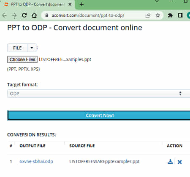190x177 pixels.
Task: Open the 6xv5e-sbhai.odp output link
Action: (x=36, y=161)
